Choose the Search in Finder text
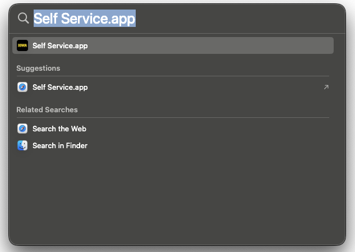The image size is (355, 252). point(60,145)
